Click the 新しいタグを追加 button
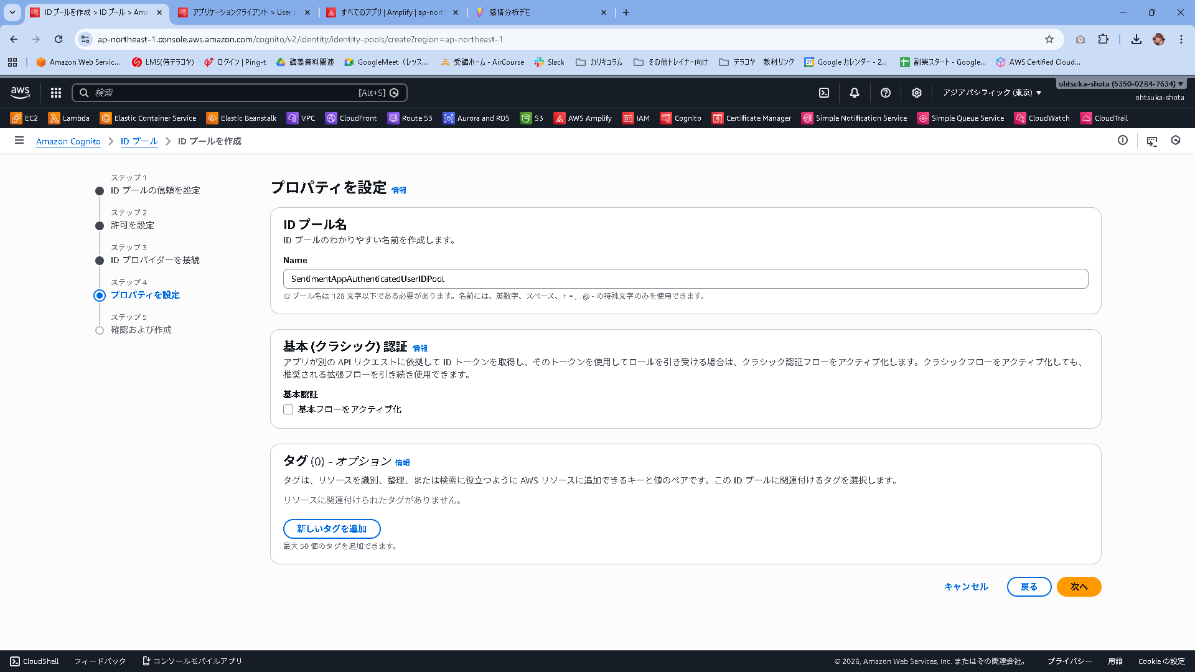 (x=332, y=529)
